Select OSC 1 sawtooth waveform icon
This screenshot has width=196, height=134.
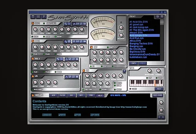(77, 24)
